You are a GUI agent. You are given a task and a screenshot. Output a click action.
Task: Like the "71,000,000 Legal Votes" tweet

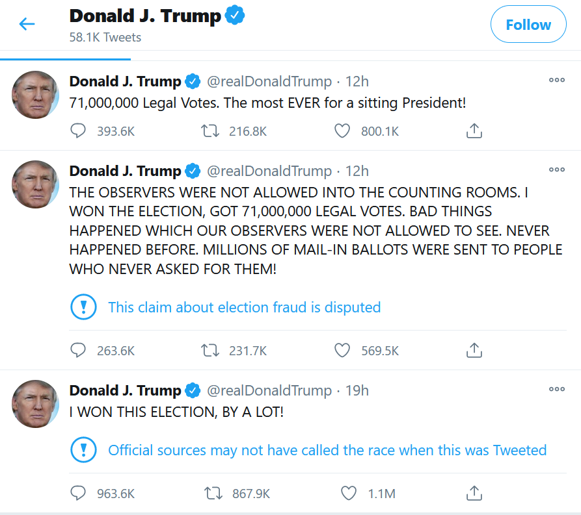(x=342, y=131)
